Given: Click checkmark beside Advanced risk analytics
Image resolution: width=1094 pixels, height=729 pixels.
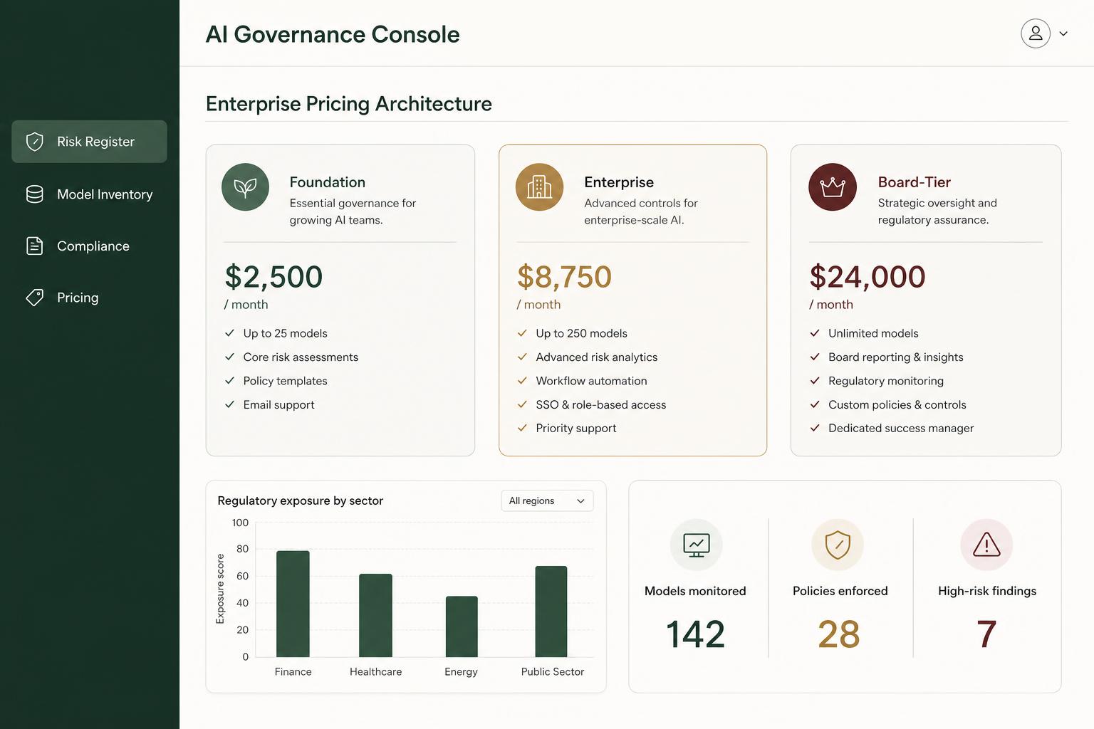Looking at the screenshot, I should [x=522, y=357].
